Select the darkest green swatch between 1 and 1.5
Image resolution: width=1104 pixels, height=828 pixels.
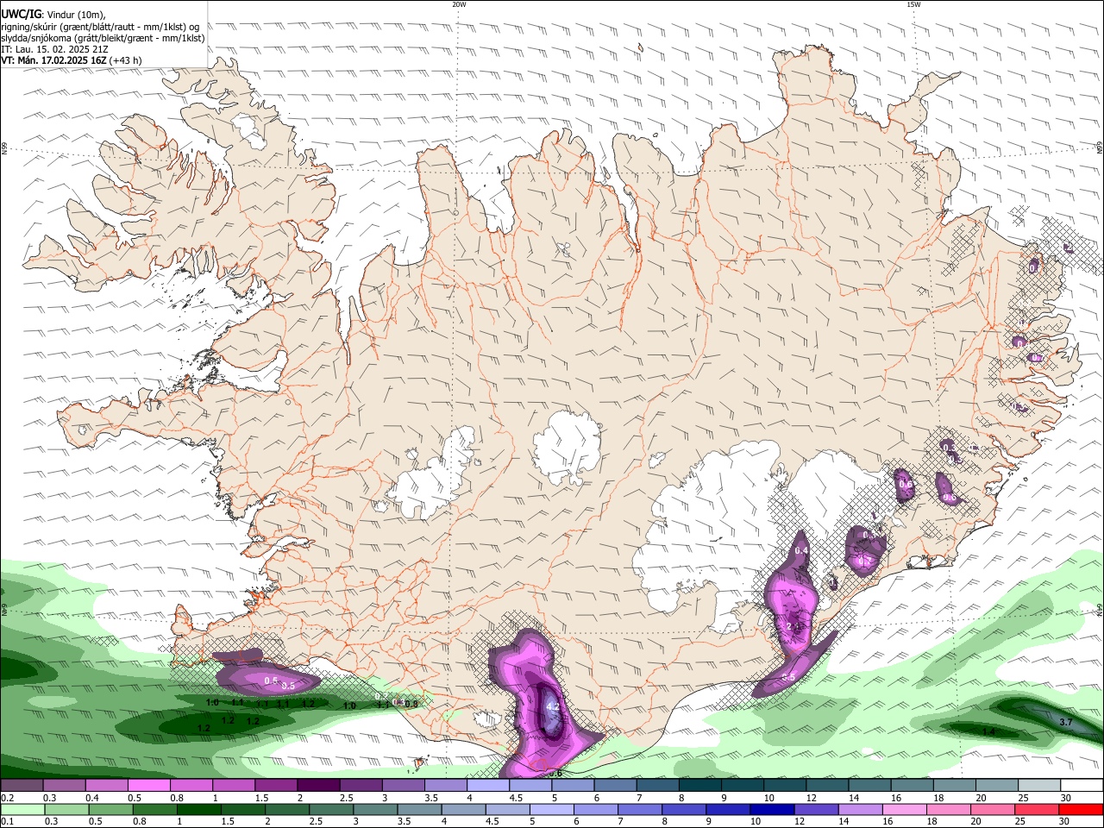coord(198,810)
